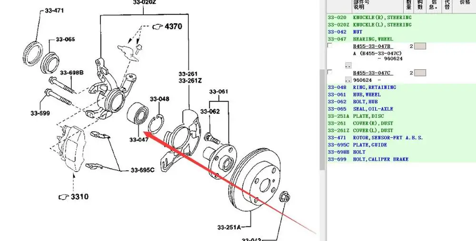Click the purchase quantity box for B455-33-047B
Viewport: 476px width, 241px height.
tap(420, 46)
